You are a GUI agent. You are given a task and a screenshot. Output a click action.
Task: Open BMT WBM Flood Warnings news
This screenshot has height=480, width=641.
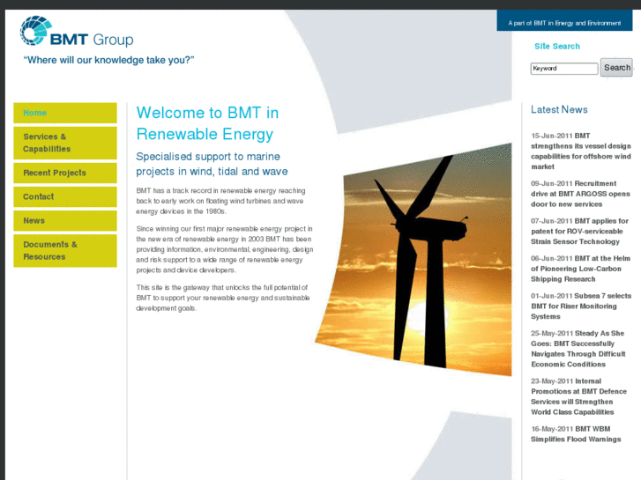576,434
